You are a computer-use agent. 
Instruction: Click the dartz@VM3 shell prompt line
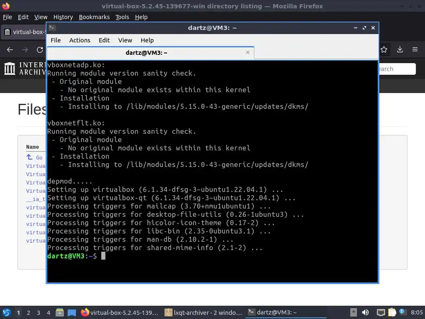coord(76,256)
